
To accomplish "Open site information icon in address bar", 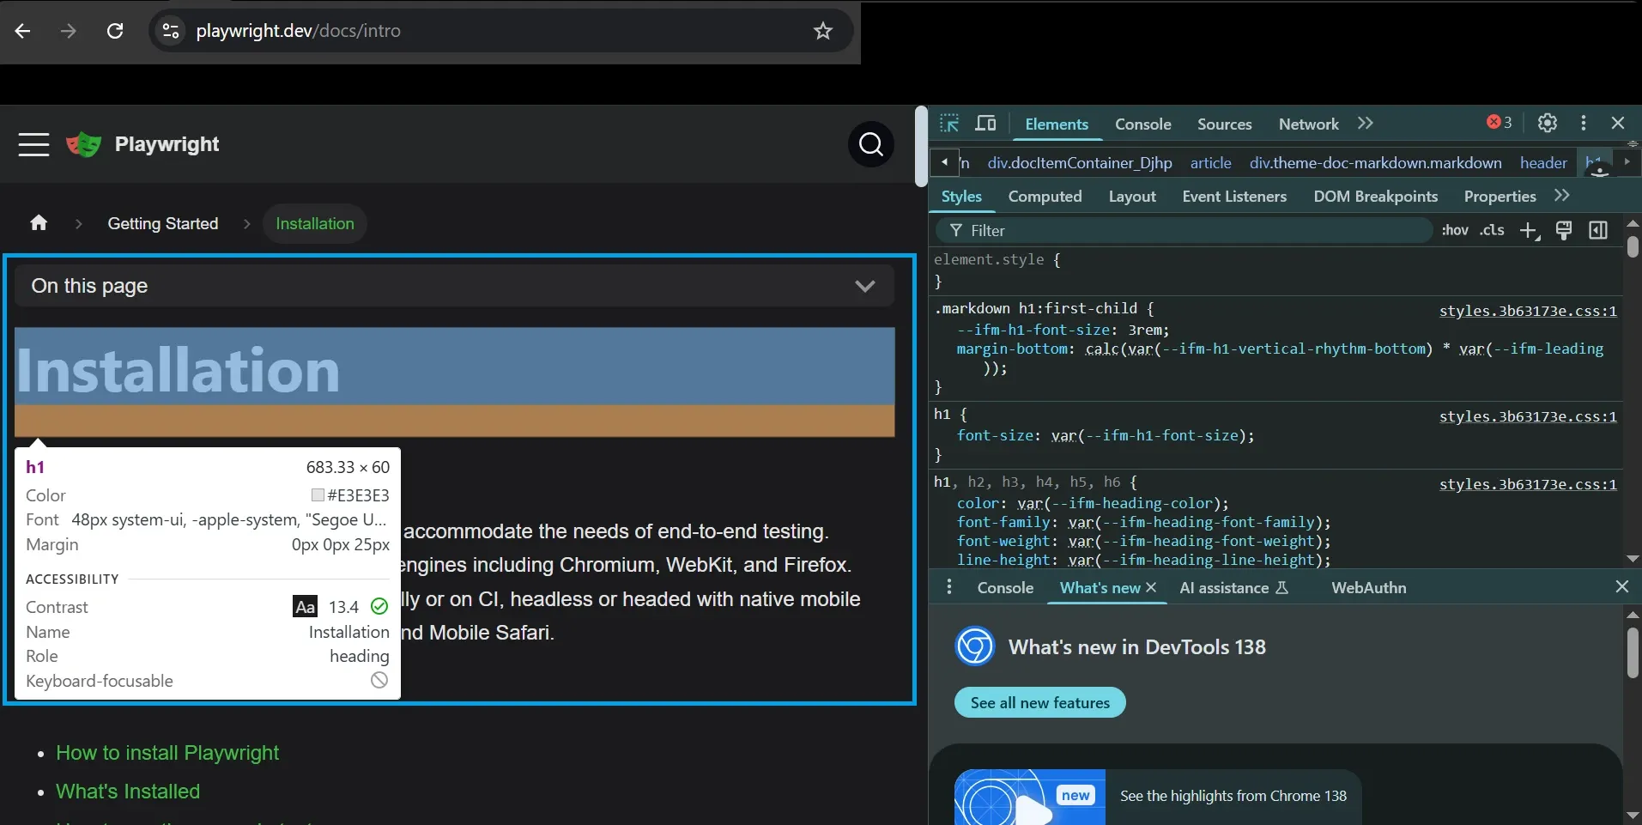I will coord(171,31).
